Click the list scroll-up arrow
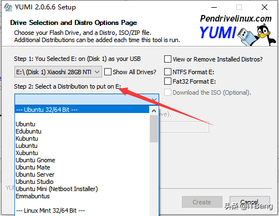 (x=154, y=111)
